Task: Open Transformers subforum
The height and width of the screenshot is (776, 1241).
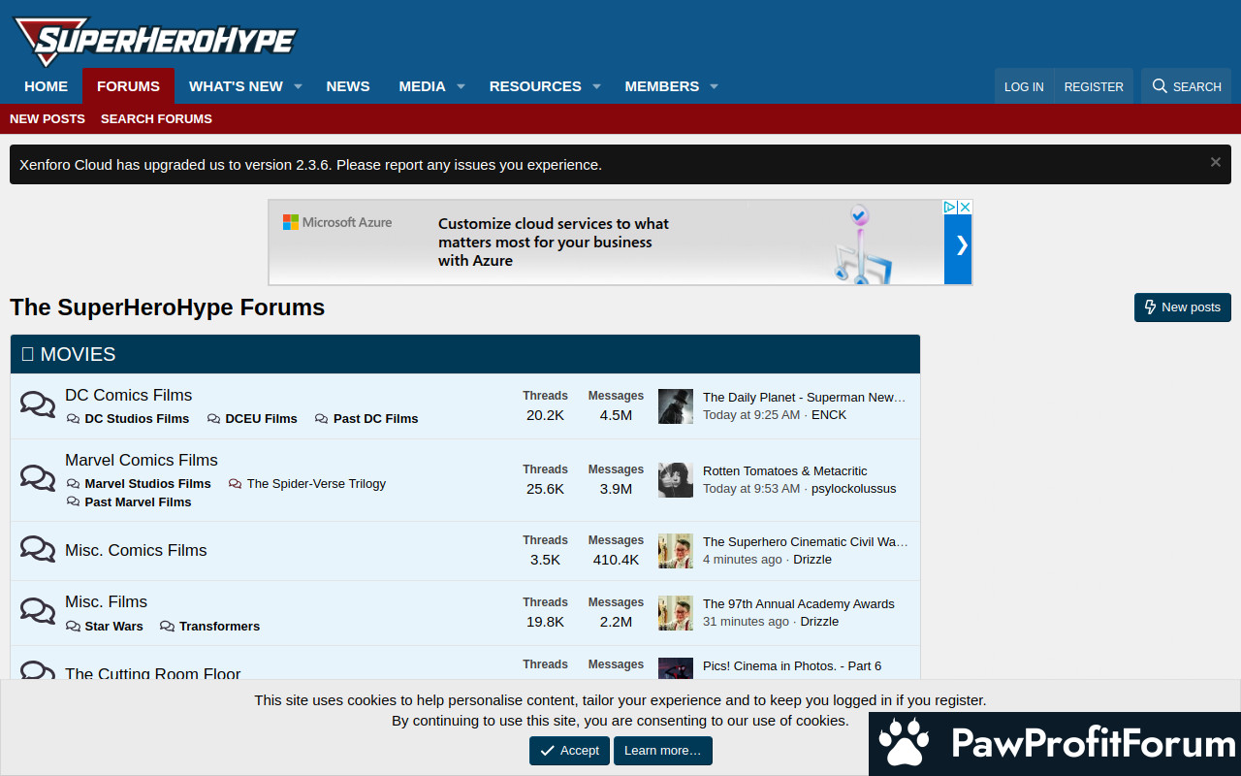Action: (x=219, y=627)
